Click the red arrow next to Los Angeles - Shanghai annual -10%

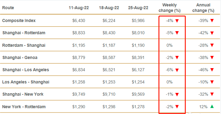point(212,82)
